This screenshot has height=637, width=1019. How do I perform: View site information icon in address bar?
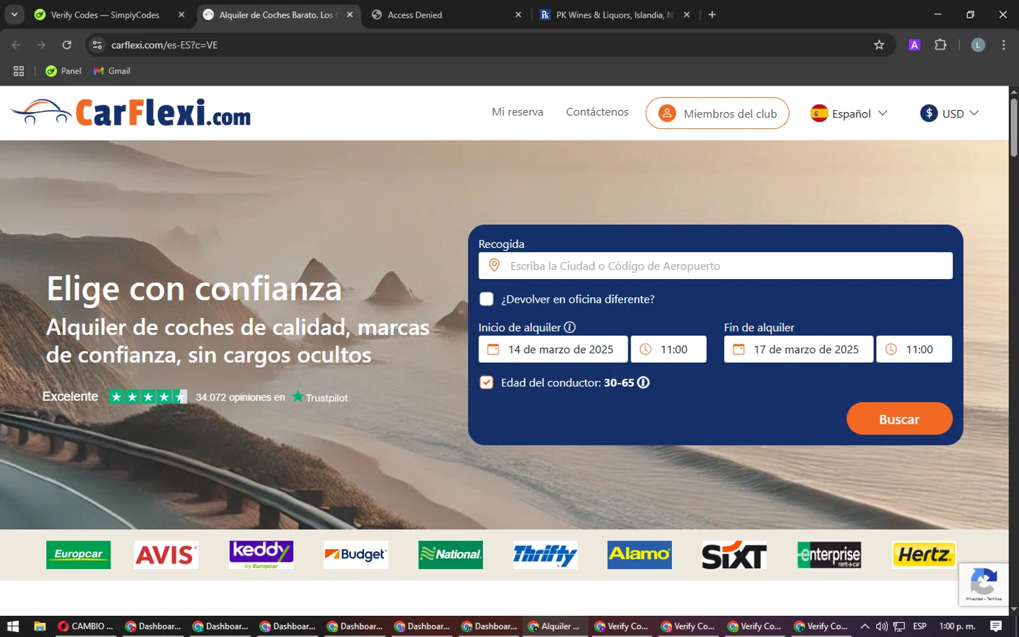97,45
